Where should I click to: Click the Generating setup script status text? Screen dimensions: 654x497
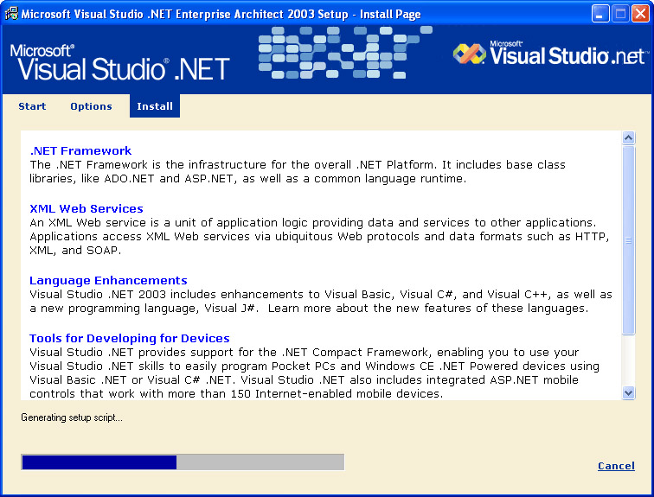(x=72, y=418)
